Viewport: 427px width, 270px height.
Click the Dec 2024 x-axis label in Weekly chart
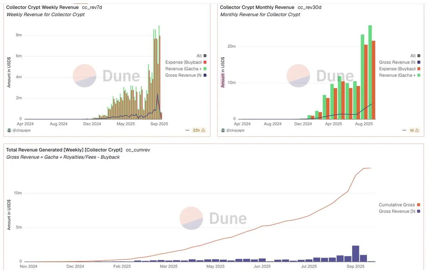92,124
